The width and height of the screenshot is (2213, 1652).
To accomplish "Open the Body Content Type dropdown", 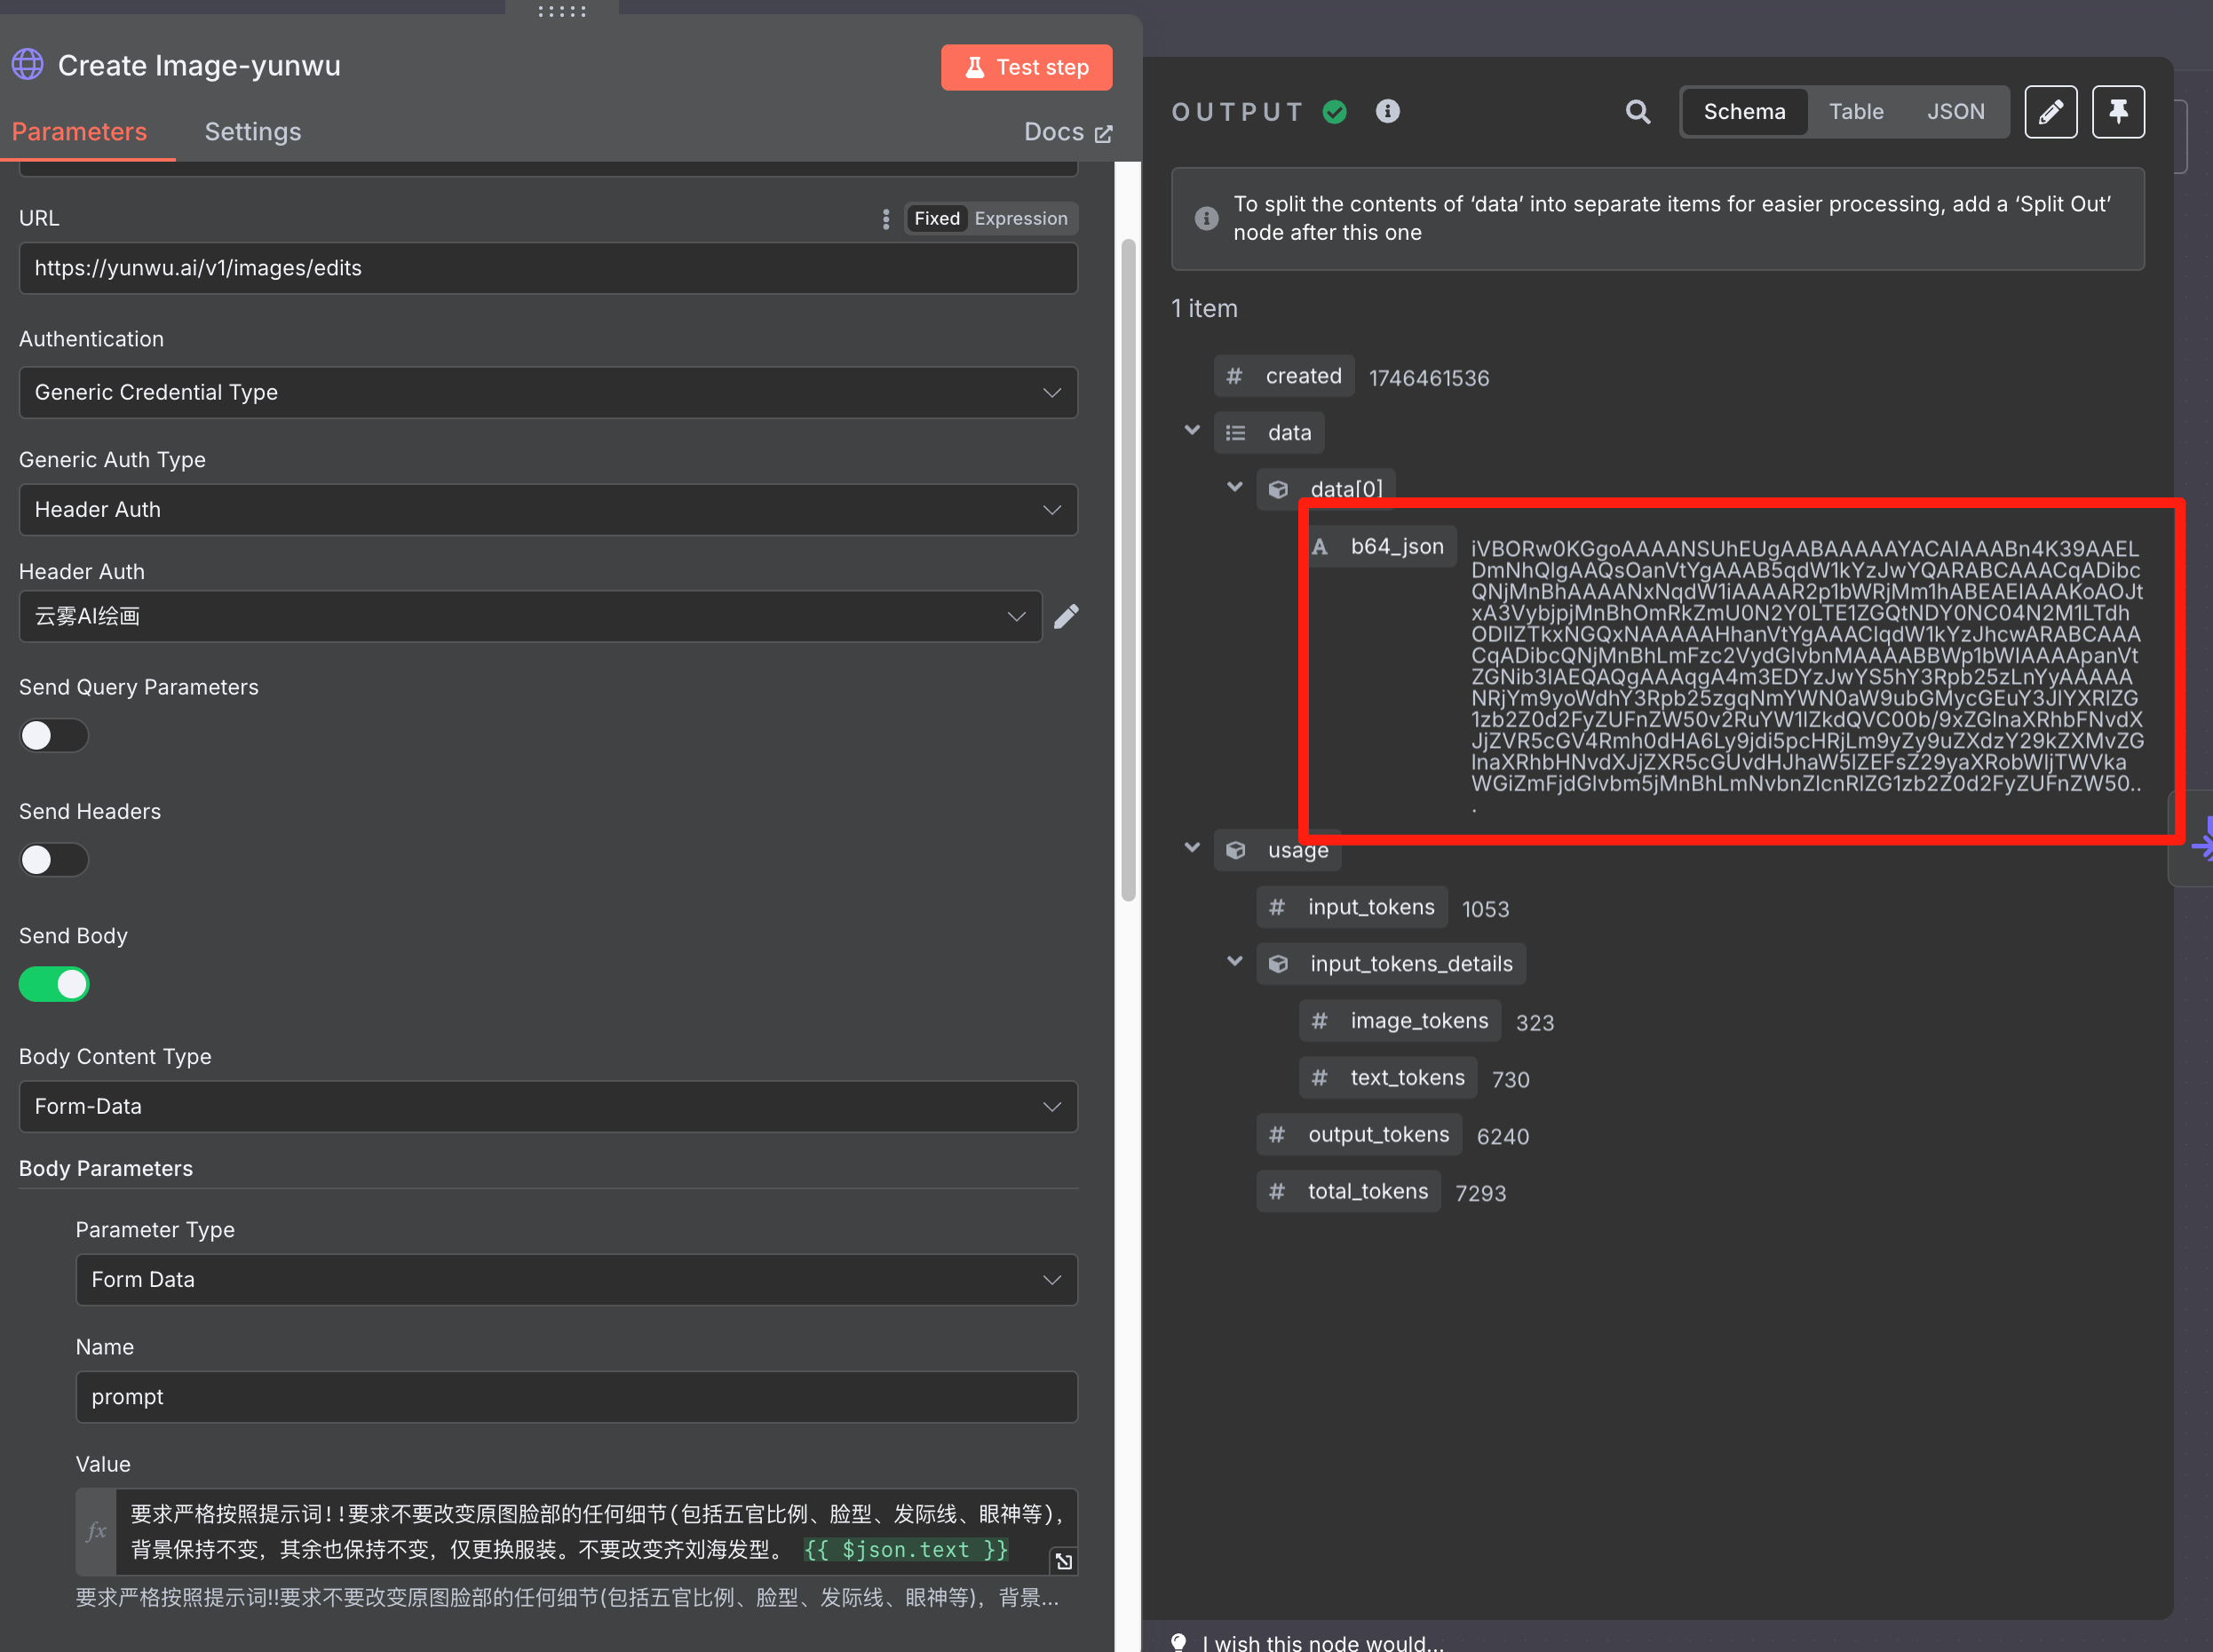I will 548,1106.
